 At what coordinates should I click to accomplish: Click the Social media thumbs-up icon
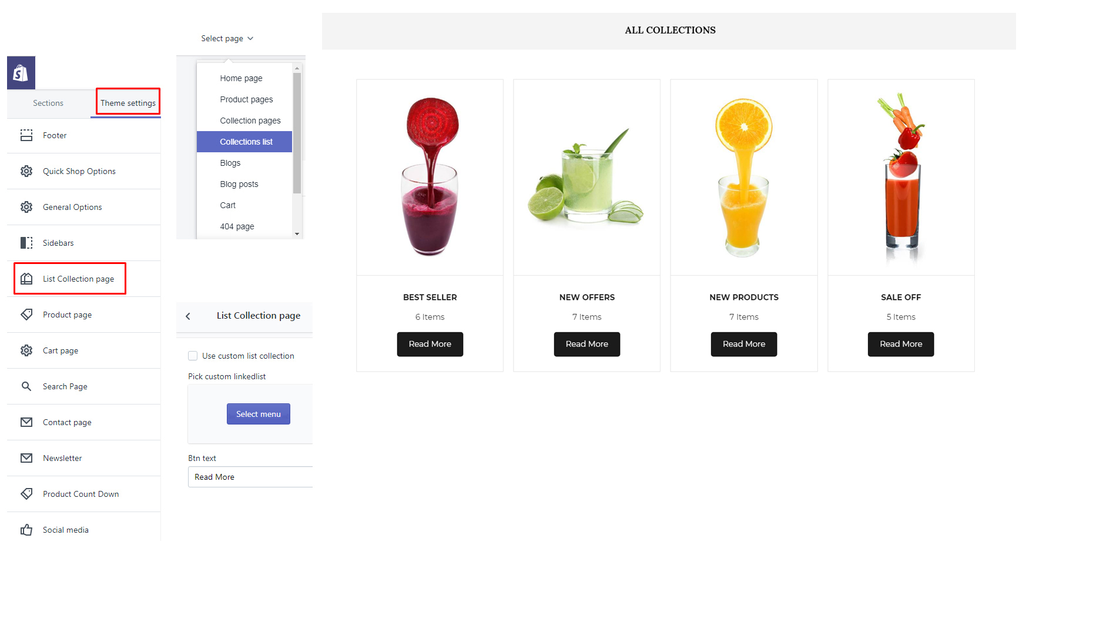[x=26, y=530]
